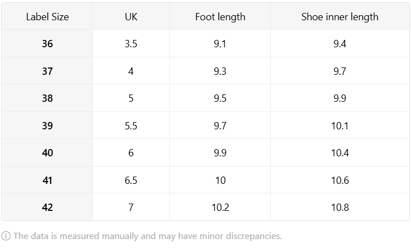The width and height of the screenshot is (411, 248).
Task: Click the info icon beside measurement note
Action: (6, 236)
